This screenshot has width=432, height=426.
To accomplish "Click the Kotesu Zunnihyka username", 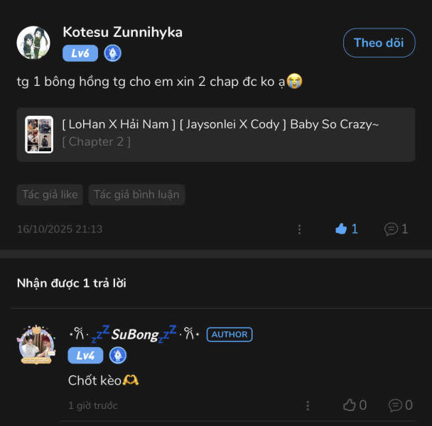I will click(122, 32).
